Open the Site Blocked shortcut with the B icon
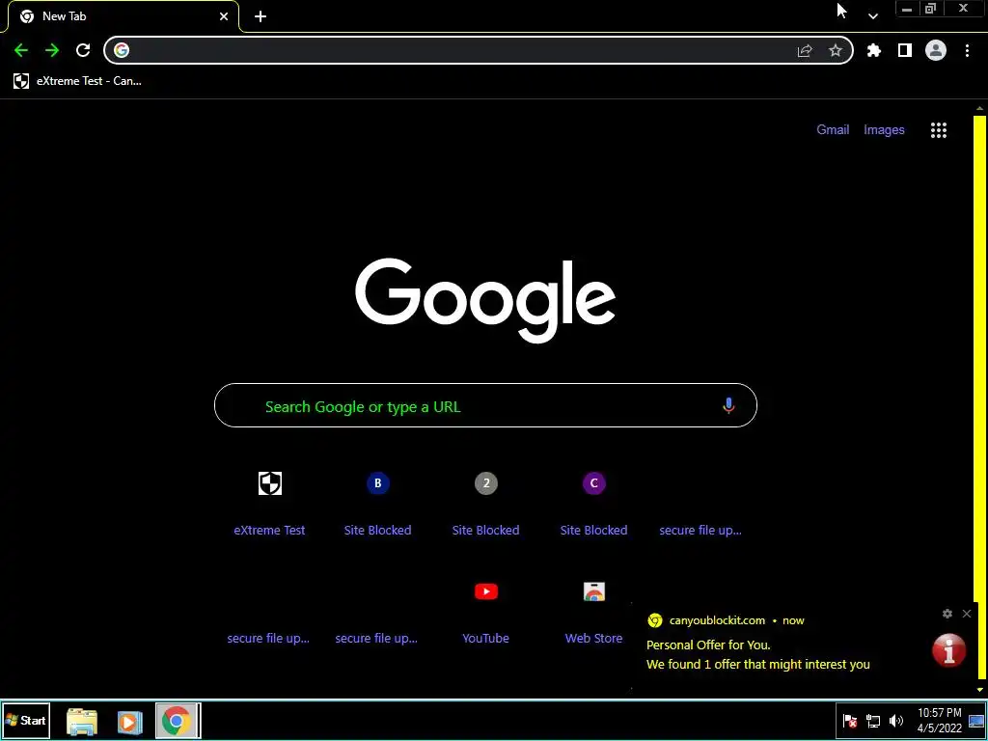 pos(378,483)
